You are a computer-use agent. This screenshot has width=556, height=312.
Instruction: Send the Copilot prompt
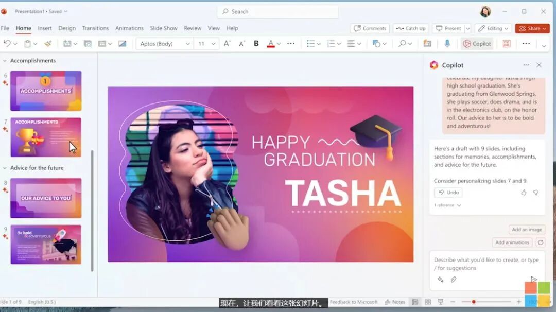(534, 280)
